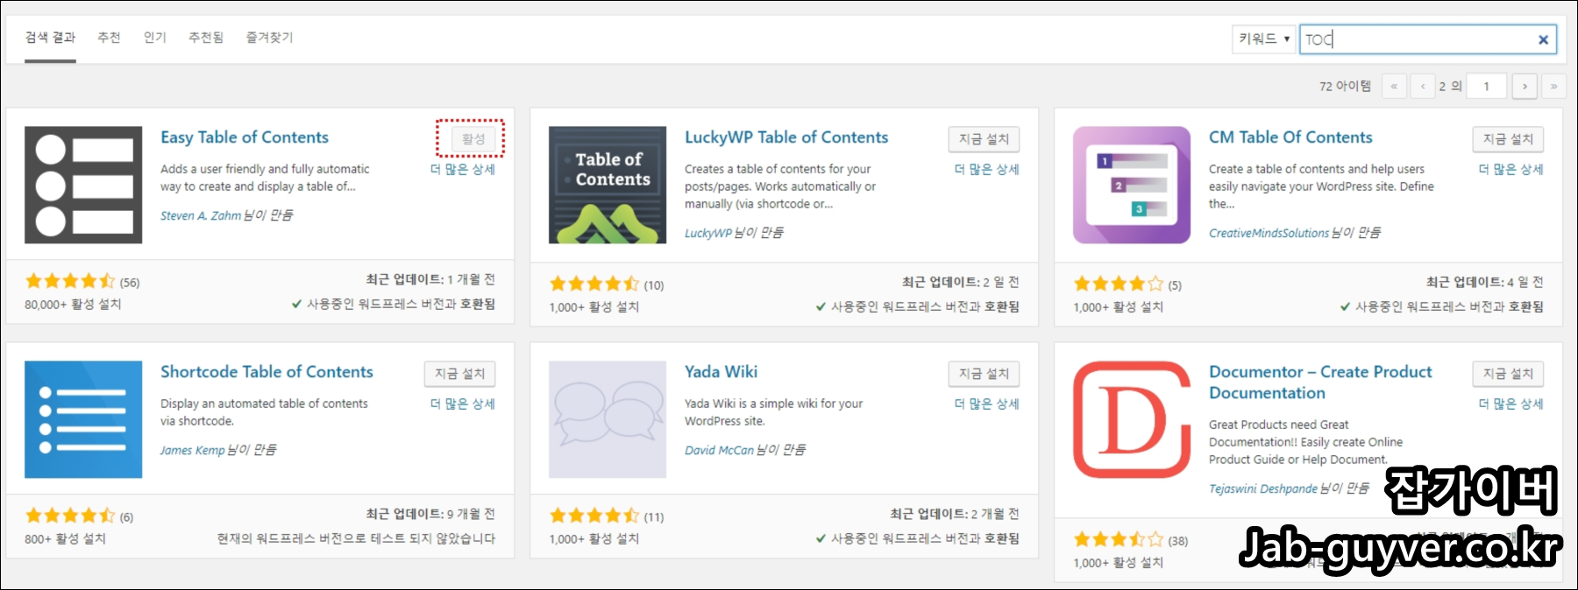Screen dimensions: 1578x590
Task: Select '최근 업데이트: 2 일 전' text
Action: (961, 282)
